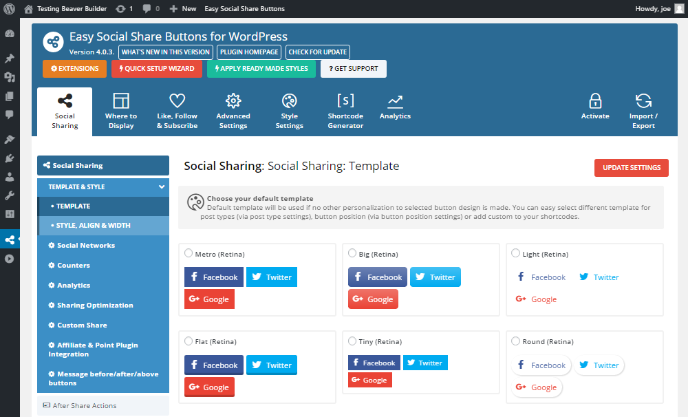Click the user avatar next to Howdy, joe
This screenshot has width=688, height=417.
pos(679,9)
